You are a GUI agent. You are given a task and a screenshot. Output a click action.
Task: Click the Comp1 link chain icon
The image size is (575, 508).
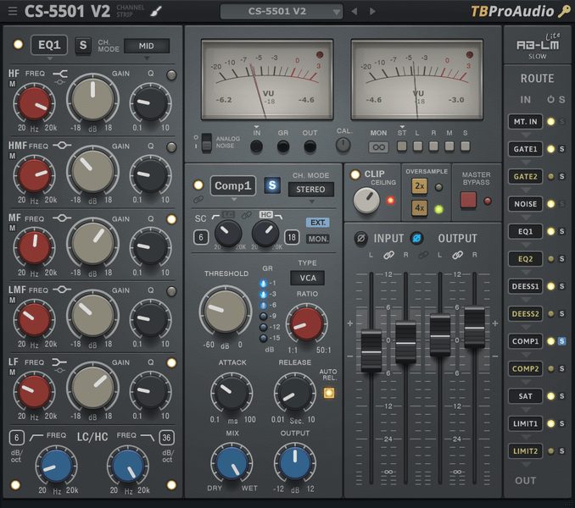click(x=198, y=200)
